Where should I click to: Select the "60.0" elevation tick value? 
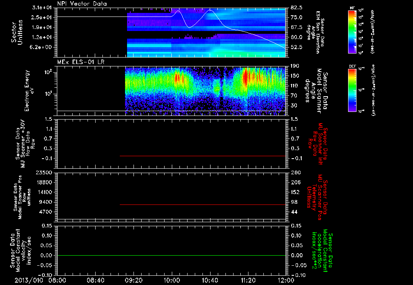coord(296,37)
